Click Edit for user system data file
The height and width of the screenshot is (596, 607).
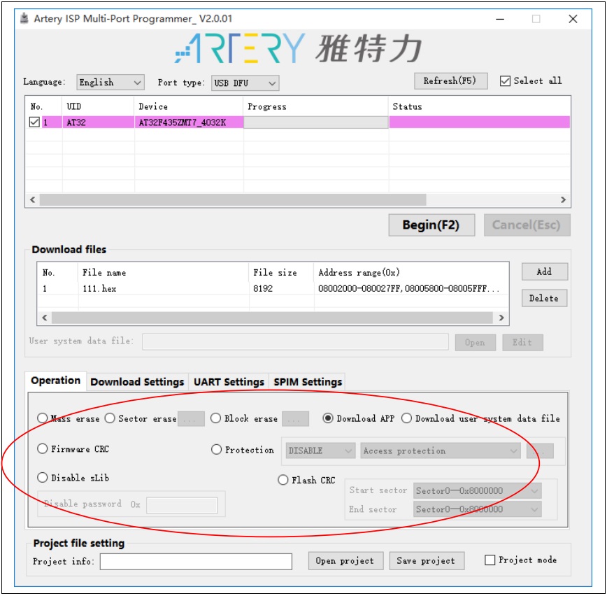tap(522, 342)
